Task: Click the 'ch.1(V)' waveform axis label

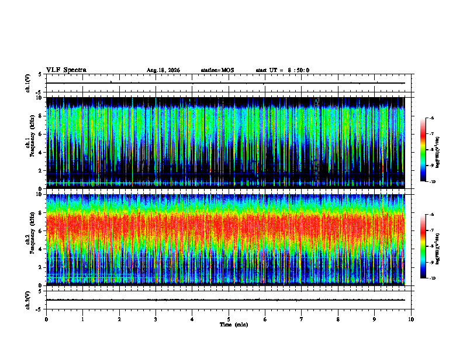Action: coord(28,83)
